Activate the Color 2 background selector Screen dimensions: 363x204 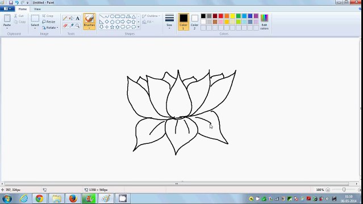(x=194, y=22)
